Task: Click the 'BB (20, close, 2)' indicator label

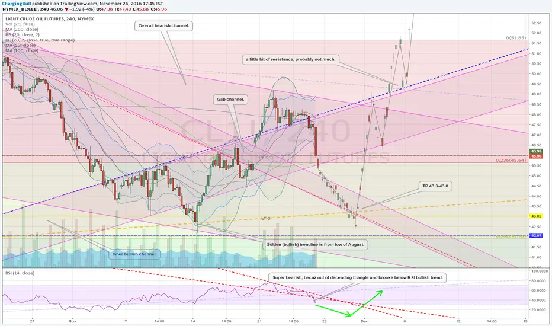Action: pos(22,35)
